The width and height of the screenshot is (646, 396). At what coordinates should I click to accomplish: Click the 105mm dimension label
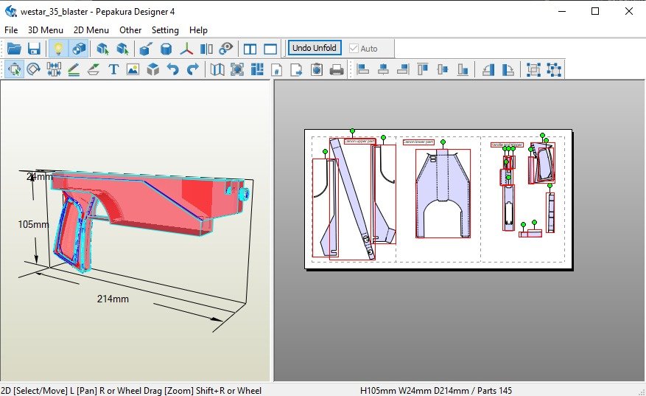pyautogui.click(x=33, y=224)
